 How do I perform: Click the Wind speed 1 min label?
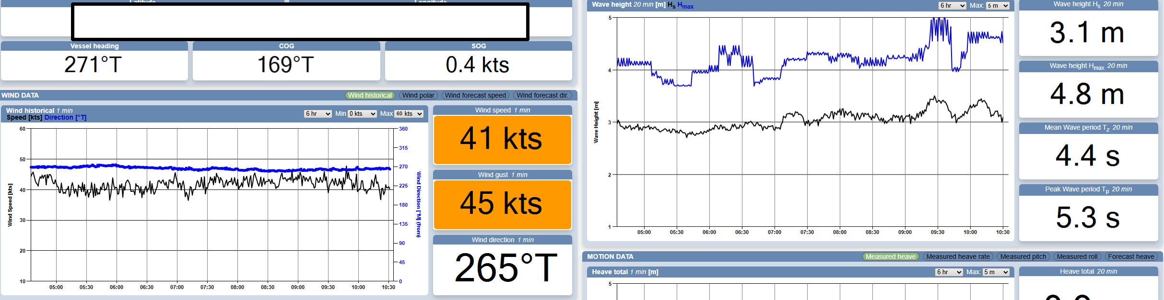click(x=503, y=110)
